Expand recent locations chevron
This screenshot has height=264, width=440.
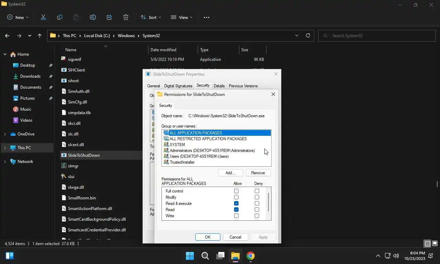(30, 35)
